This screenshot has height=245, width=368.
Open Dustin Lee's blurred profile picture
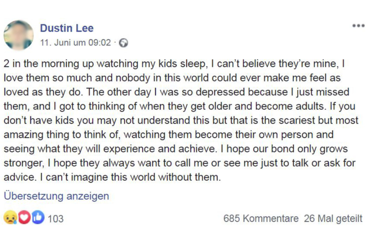(19, 35)
